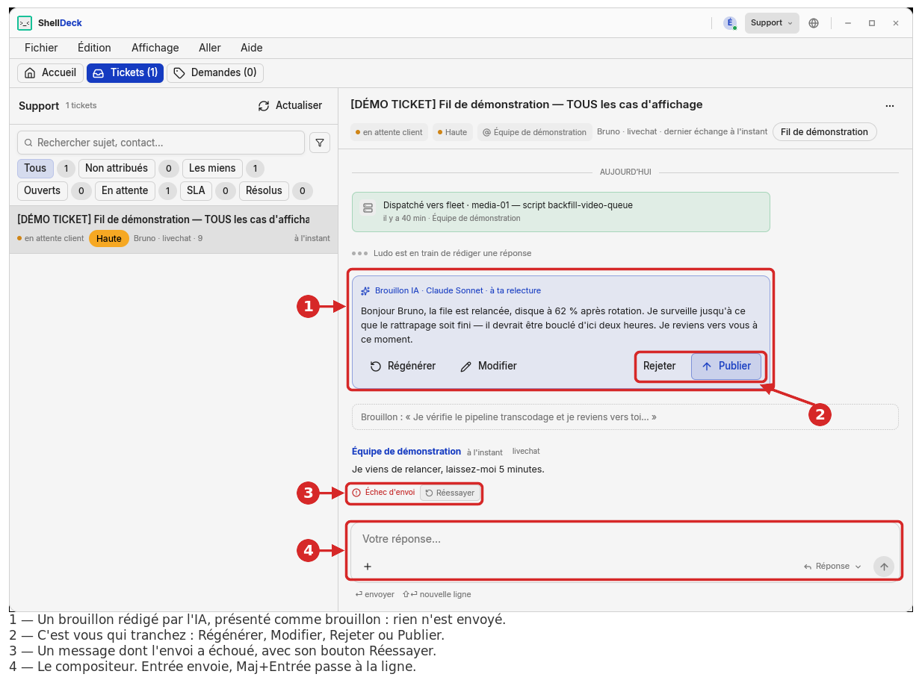Click the Équipe de démonstration assignee chip

[x=534, y=132]
